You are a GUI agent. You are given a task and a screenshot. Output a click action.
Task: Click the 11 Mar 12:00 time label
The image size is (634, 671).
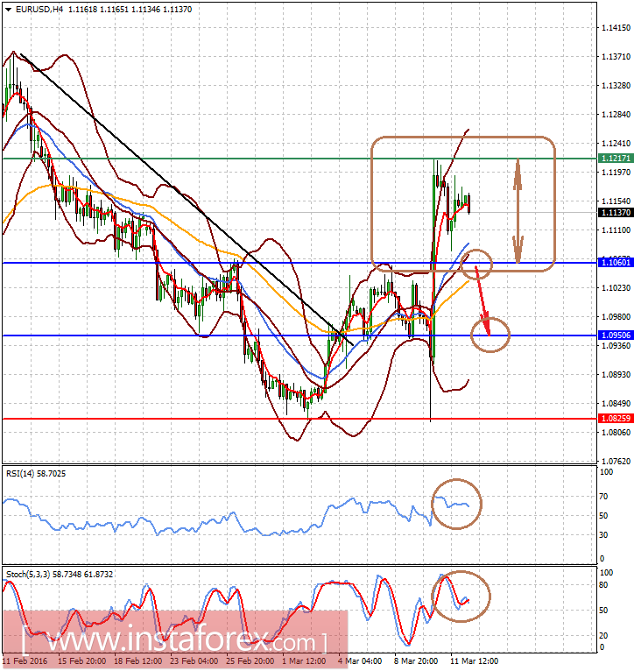tap(474, 661)
